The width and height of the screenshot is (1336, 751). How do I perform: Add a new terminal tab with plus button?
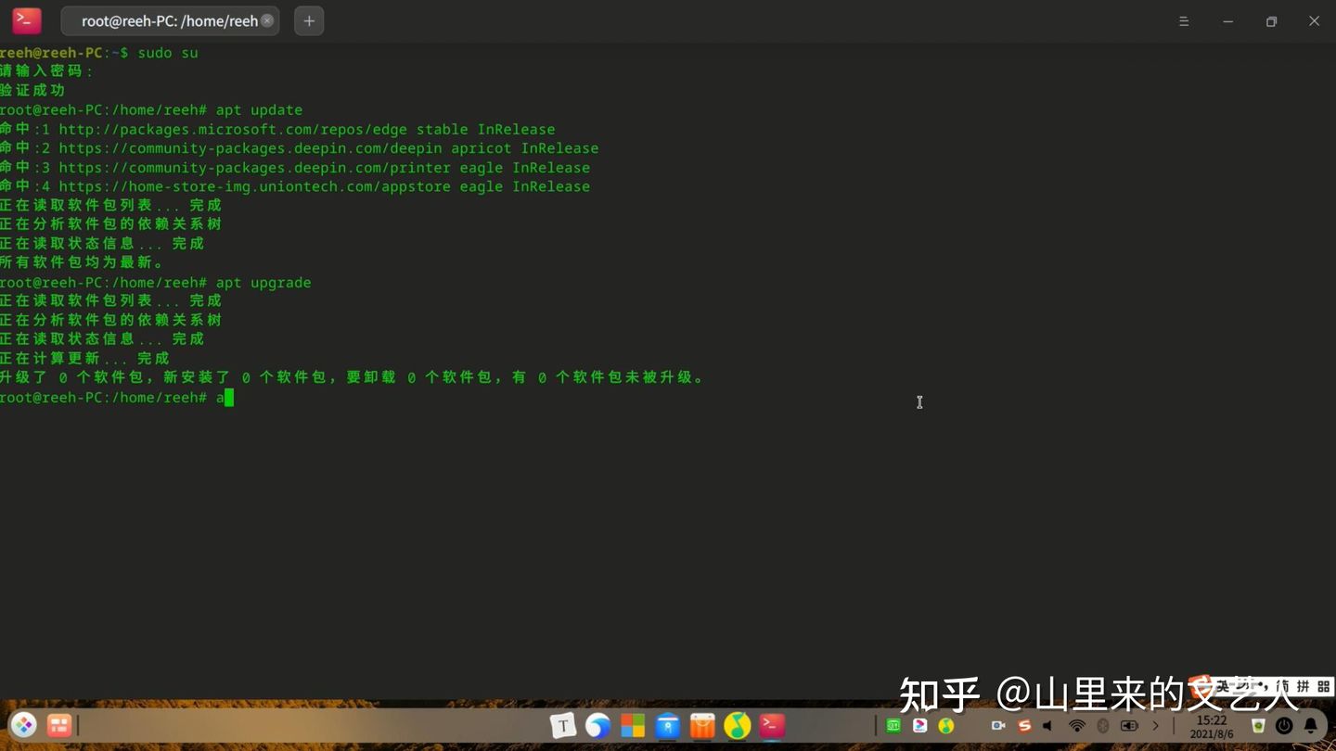click(x=309, y=20)
